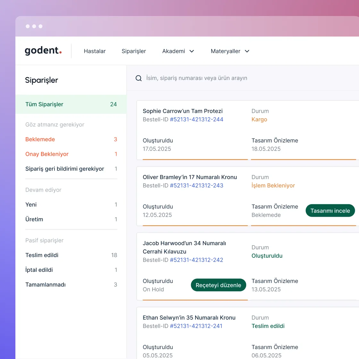This screenshot has height=359, width=359.
Task: Click the green Oluşturuldu status in Jacob Harwood's order
Action: (267, 256)
